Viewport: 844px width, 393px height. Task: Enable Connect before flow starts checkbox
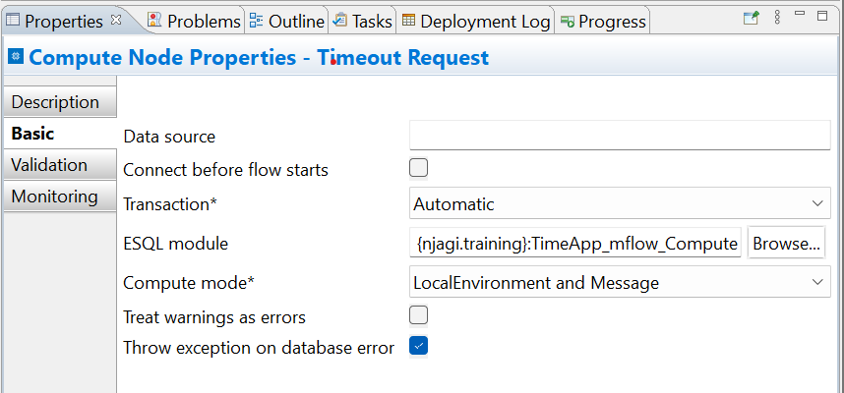pyautogui.click(x=418, y=168)
